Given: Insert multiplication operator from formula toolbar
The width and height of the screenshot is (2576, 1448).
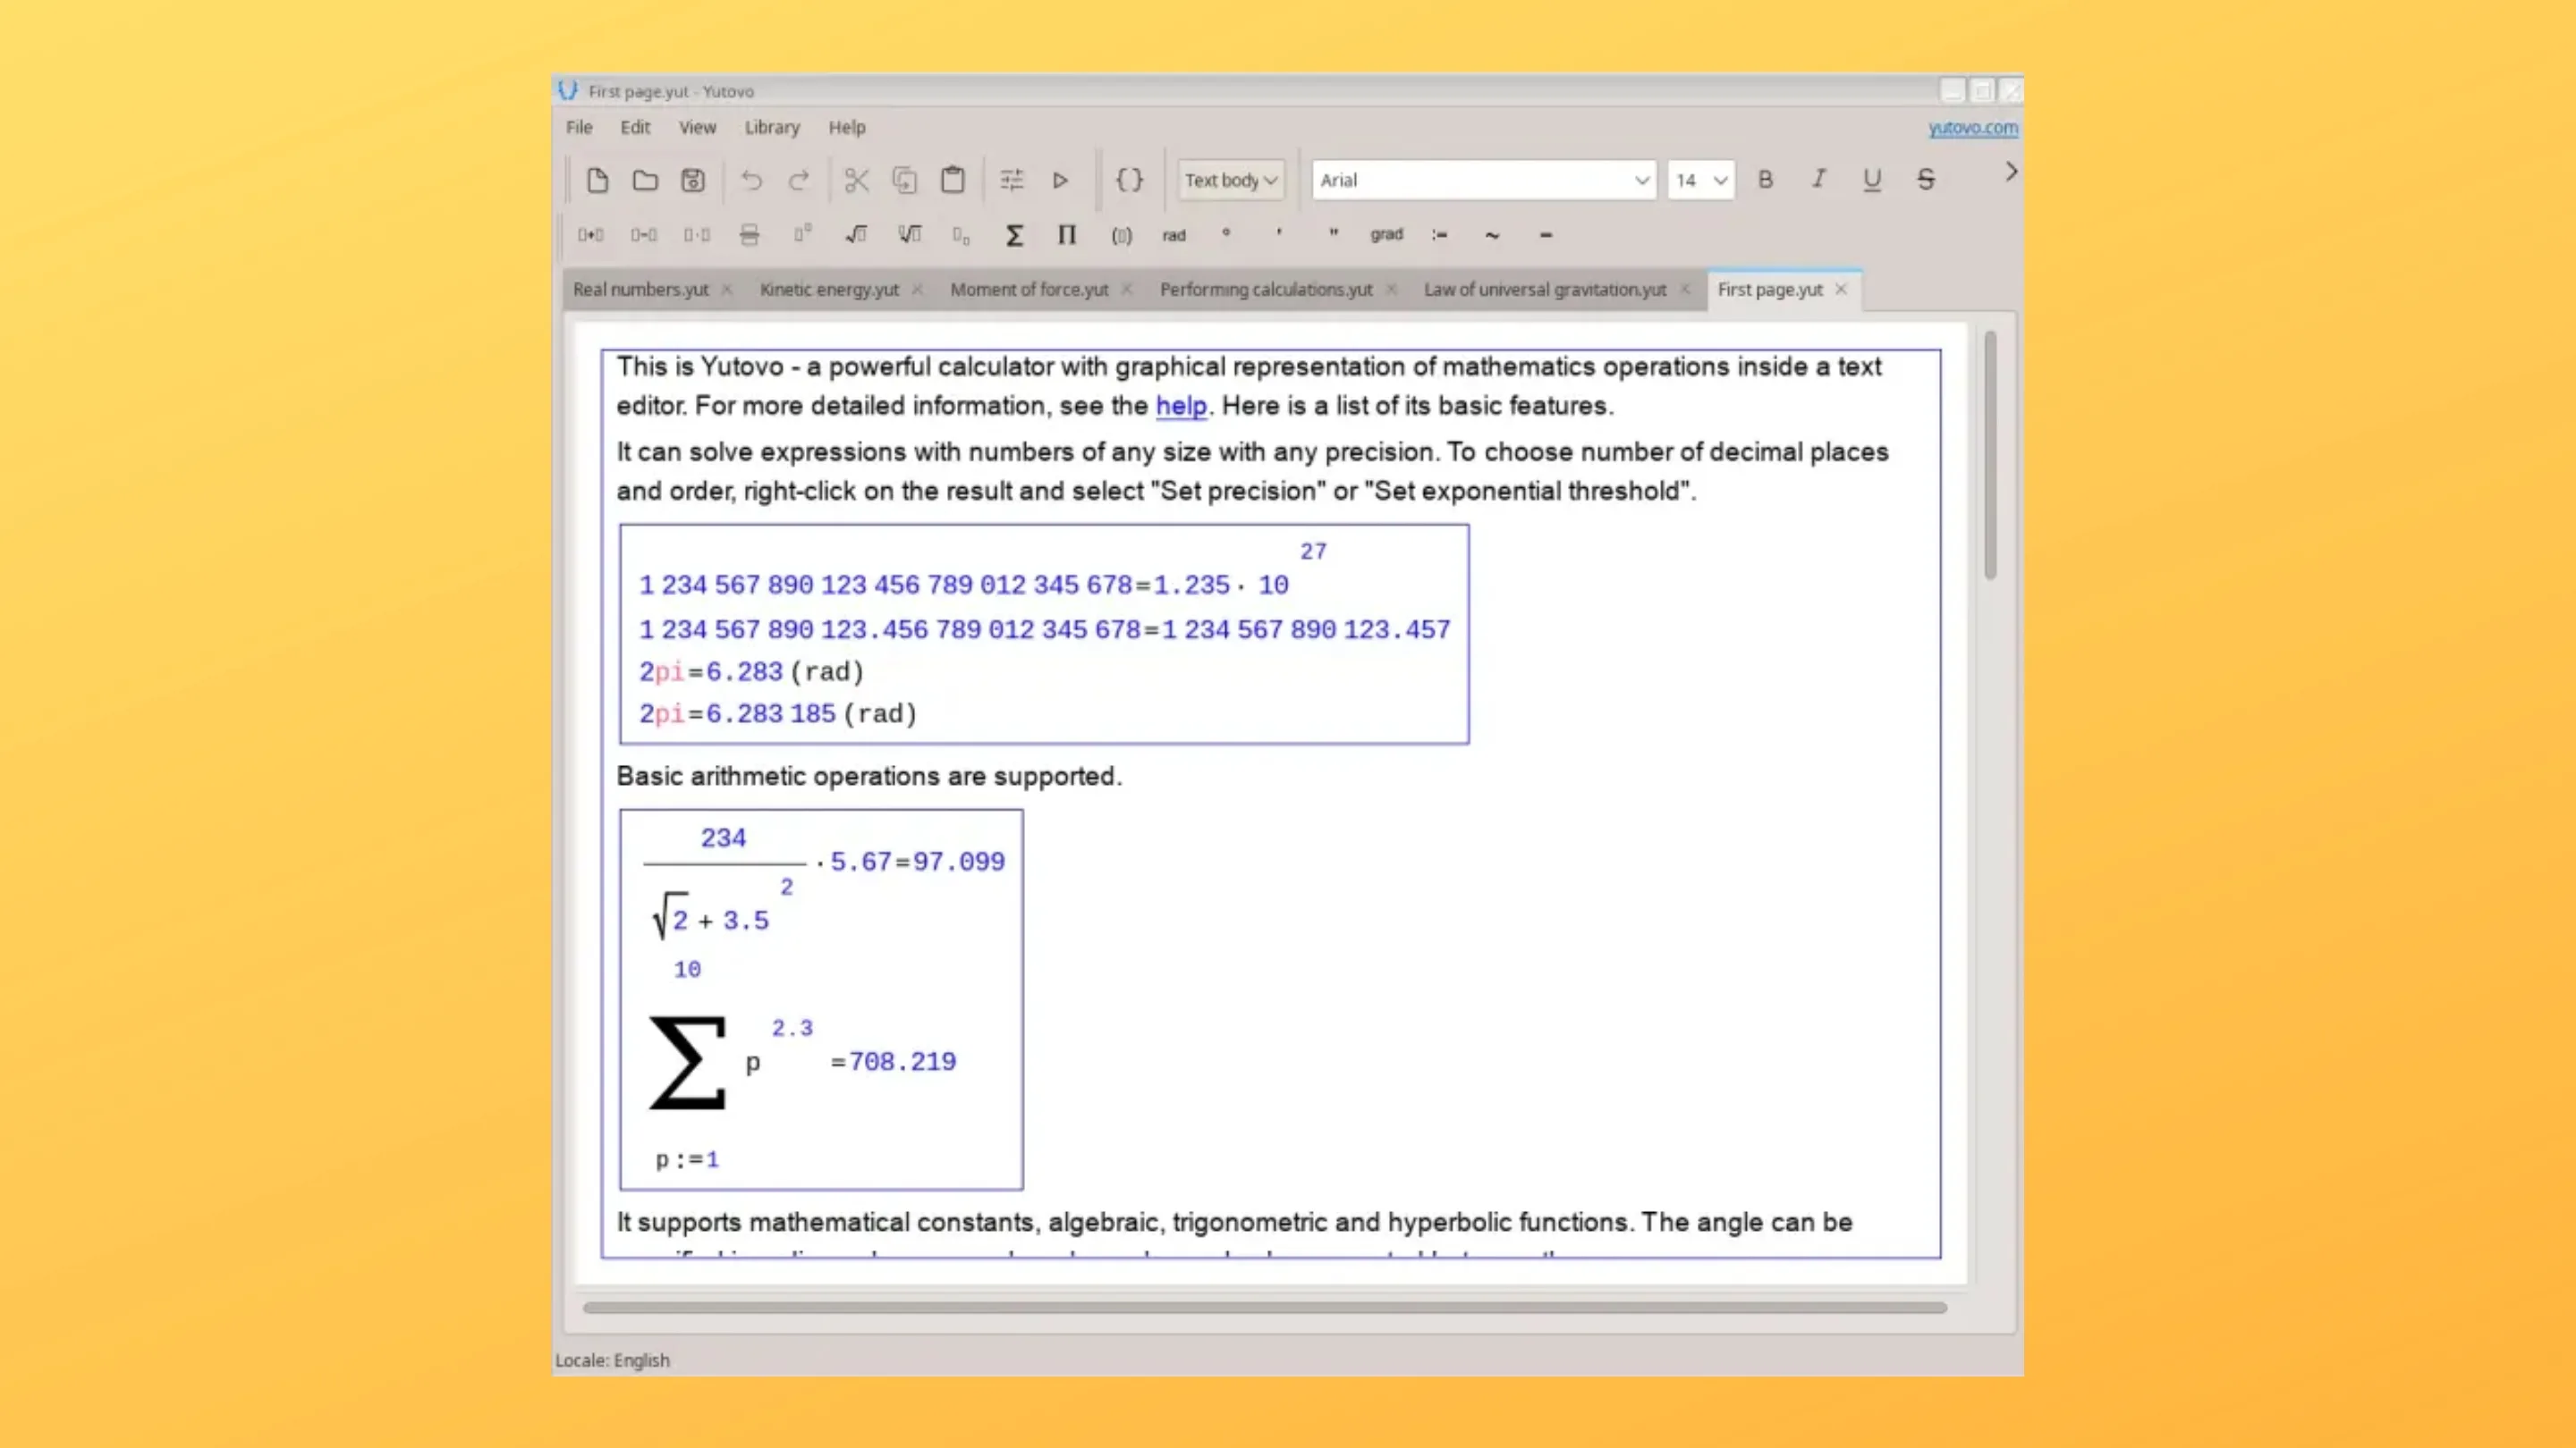Looking at the screenshot, I should pyautogui.click(x=697, y=235).
